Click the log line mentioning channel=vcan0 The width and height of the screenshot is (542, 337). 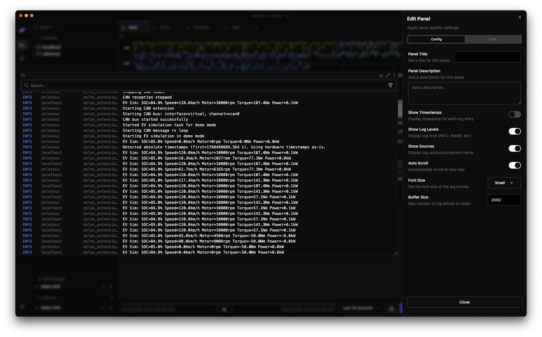[209, 114]
